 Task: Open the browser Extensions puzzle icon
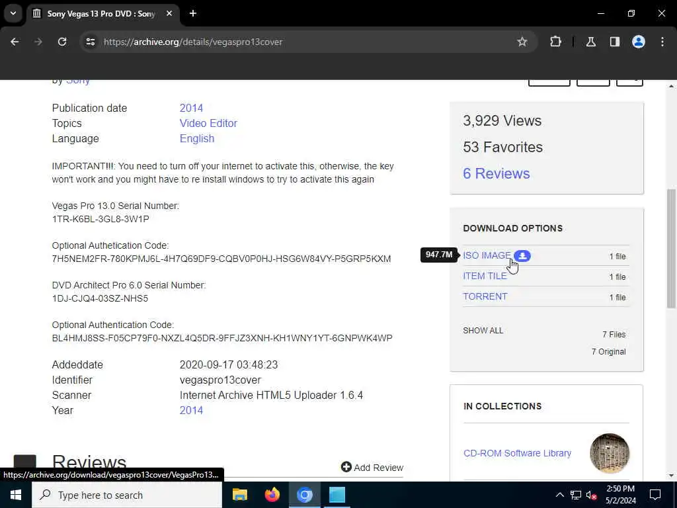(555, 42)
